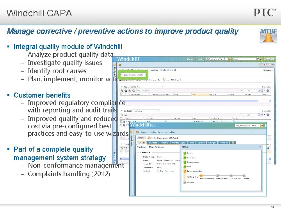Click New CAPA Request link text
281x210 pixels.
(173, 80)
